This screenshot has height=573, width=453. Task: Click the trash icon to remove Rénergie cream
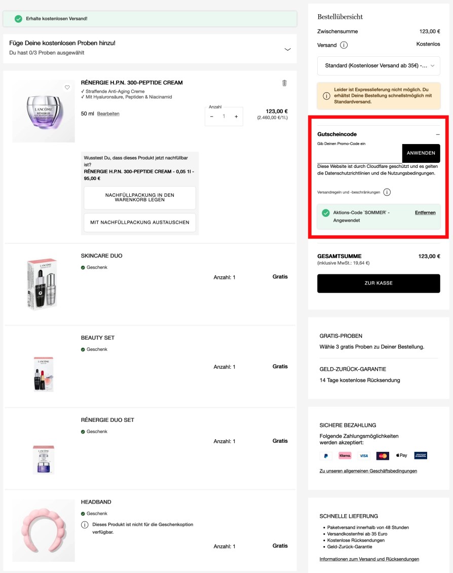pos(284,83)
